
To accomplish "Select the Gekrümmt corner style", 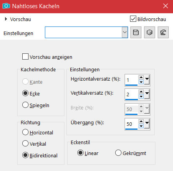I will (118, 153).
